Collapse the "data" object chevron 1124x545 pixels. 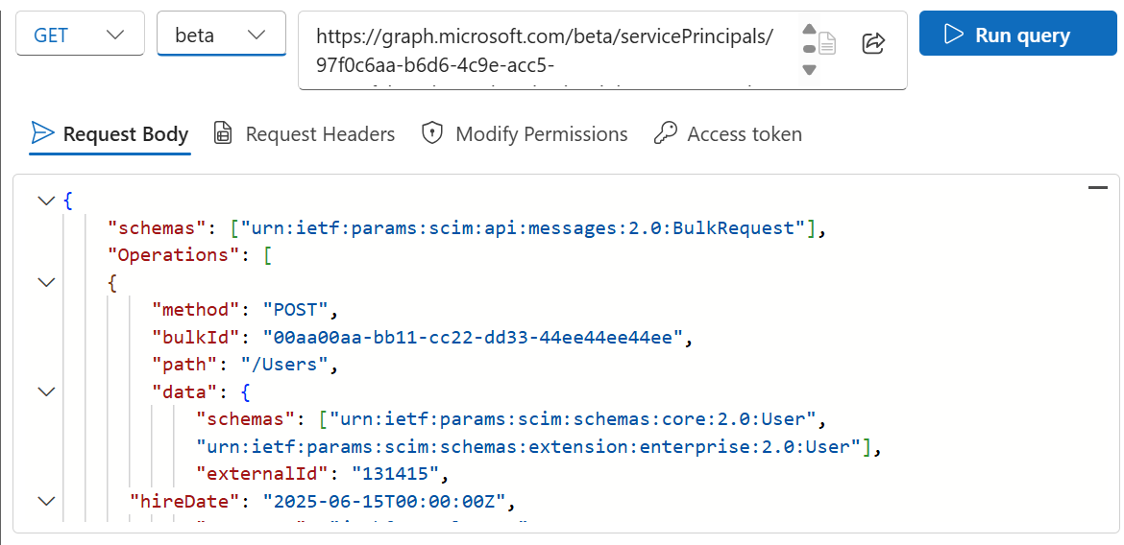pyautogui.click(x=47, y=391)
